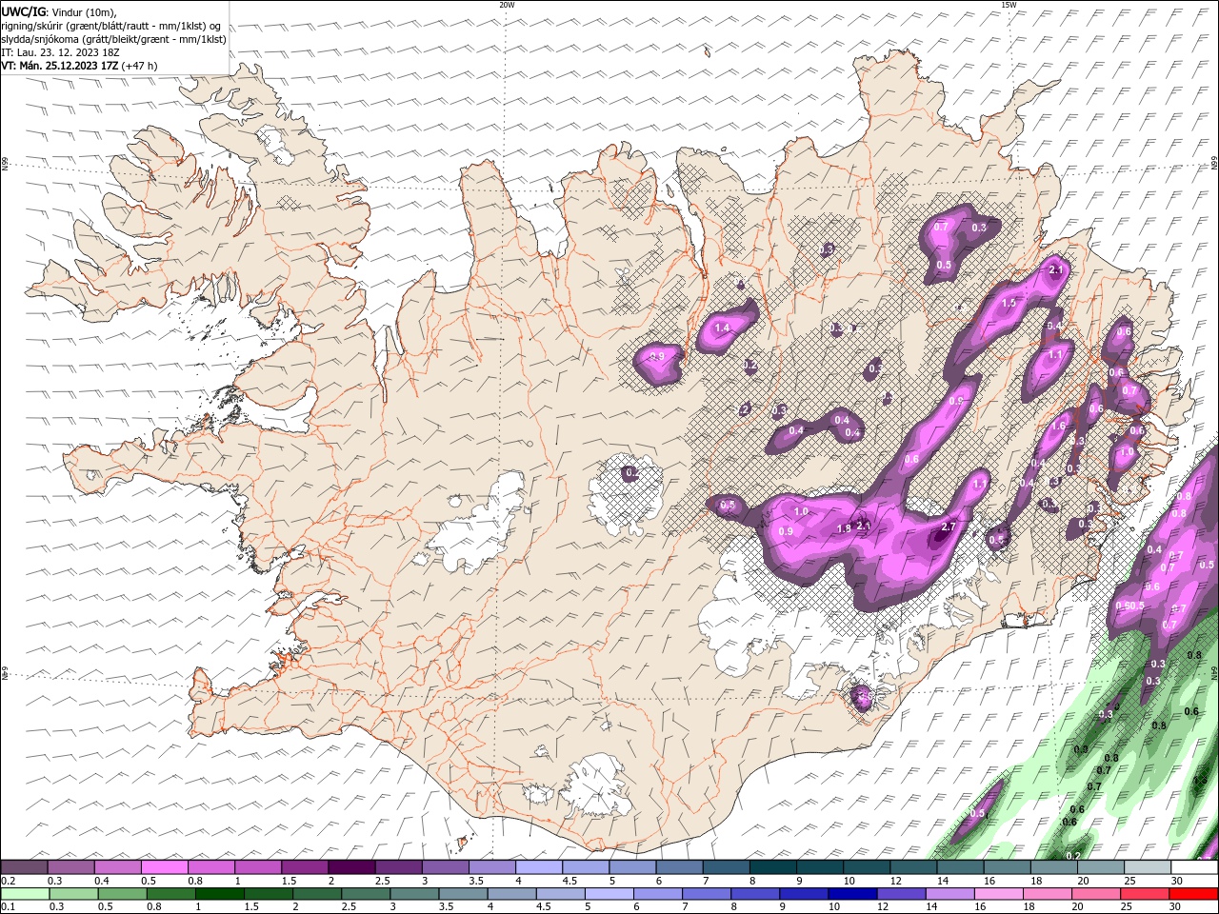Click the 'rigning/skúrir' legend description line
Screen dimensions: 1219x914
[x=111, y=25]
